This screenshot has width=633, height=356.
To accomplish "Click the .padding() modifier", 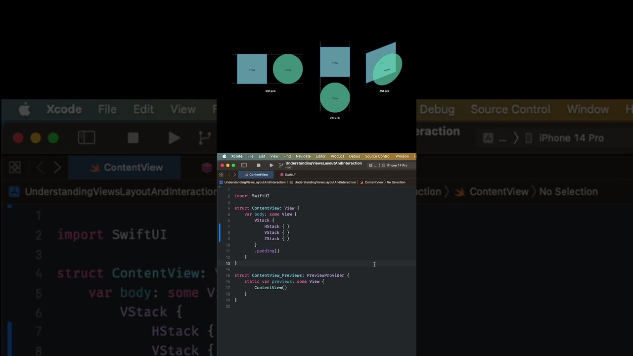I will coord(267,251).
